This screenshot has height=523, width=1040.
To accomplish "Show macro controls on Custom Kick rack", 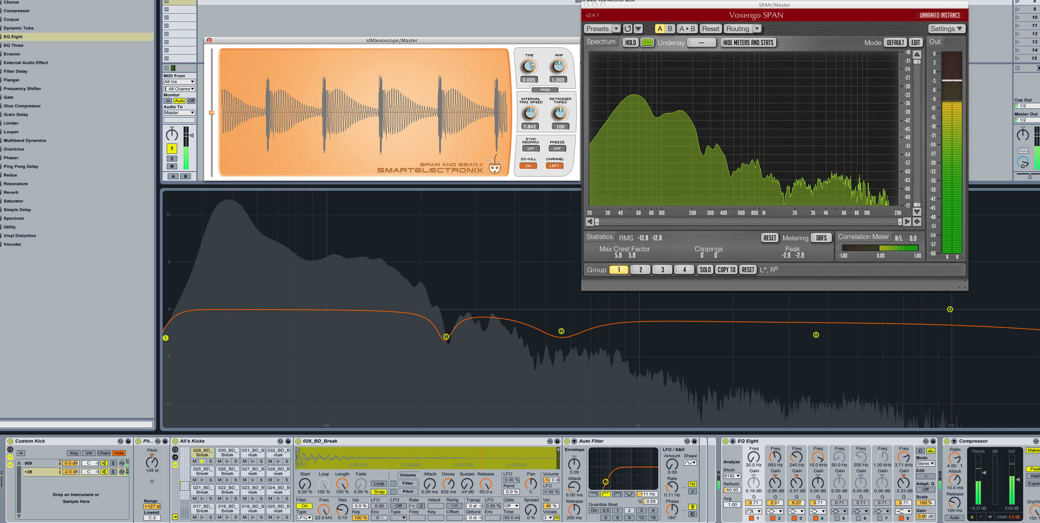I will [10, 450].
